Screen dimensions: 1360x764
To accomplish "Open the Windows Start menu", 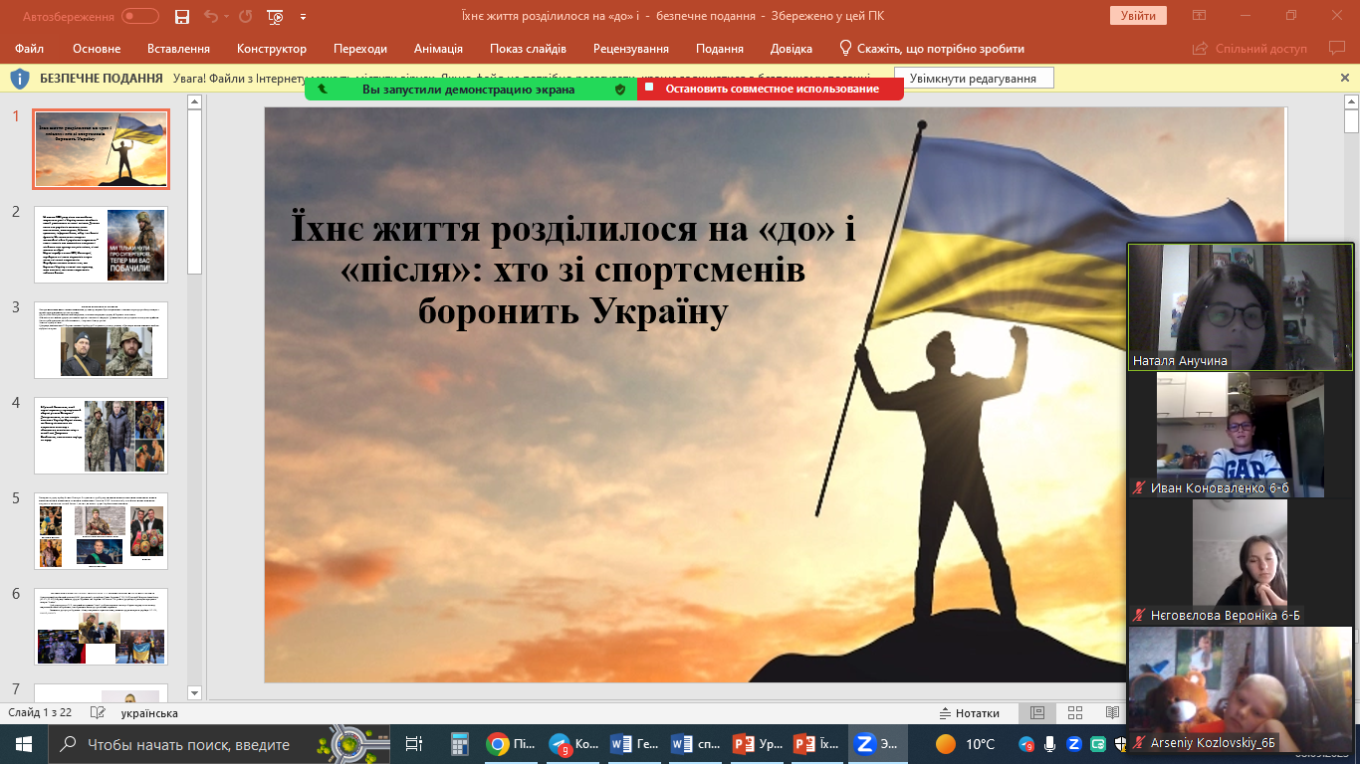I will click(x=24, y=744).
